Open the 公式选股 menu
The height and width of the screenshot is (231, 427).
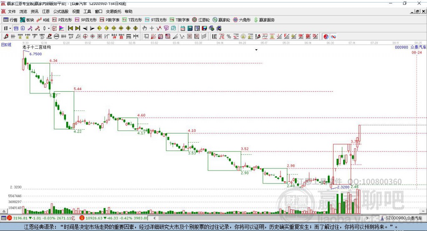[x=61, y=11]
